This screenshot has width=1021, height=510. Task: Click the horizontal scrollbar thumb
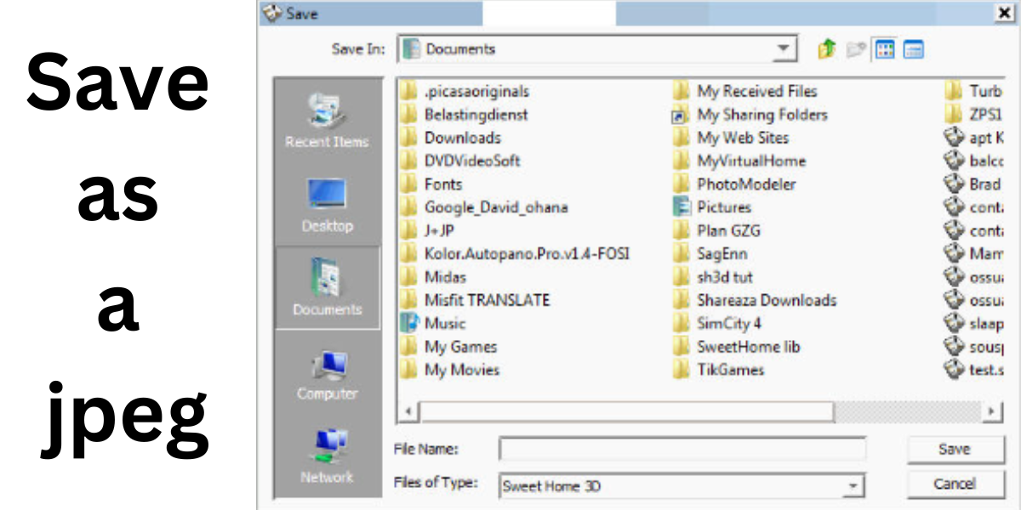(x=627, y=411)
